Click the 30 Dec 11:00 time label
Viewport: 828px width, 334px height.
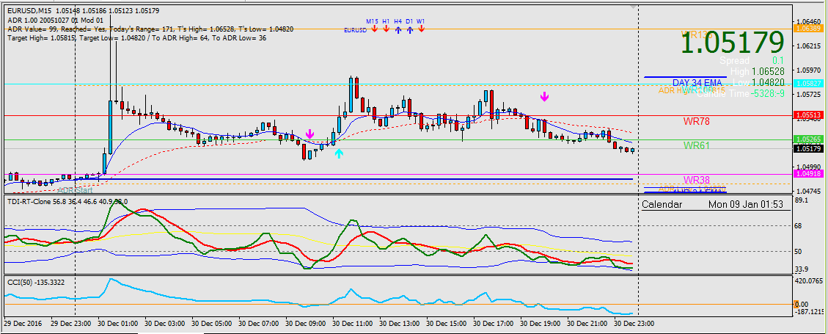click(354, 322)
